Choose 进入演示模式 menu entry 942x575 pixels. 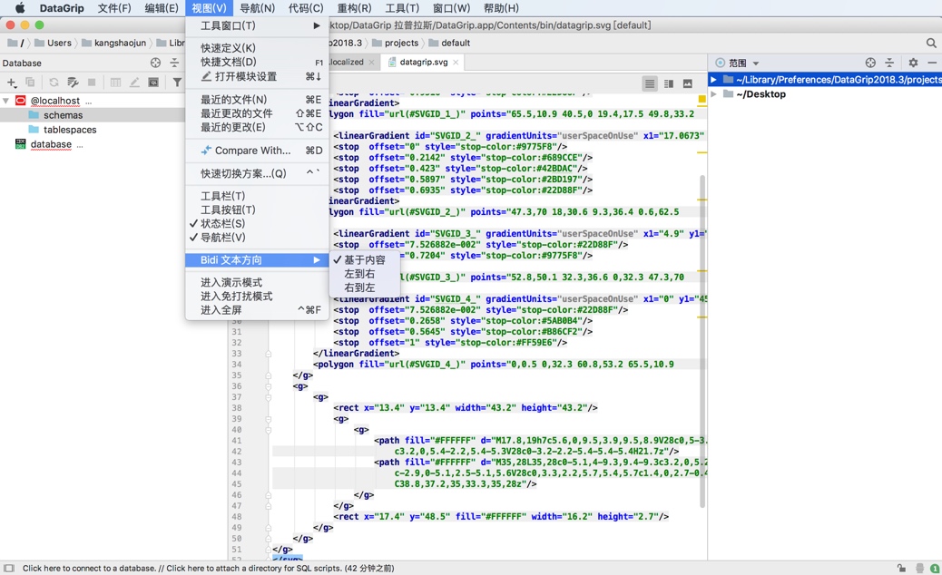(x=257, y=282)
